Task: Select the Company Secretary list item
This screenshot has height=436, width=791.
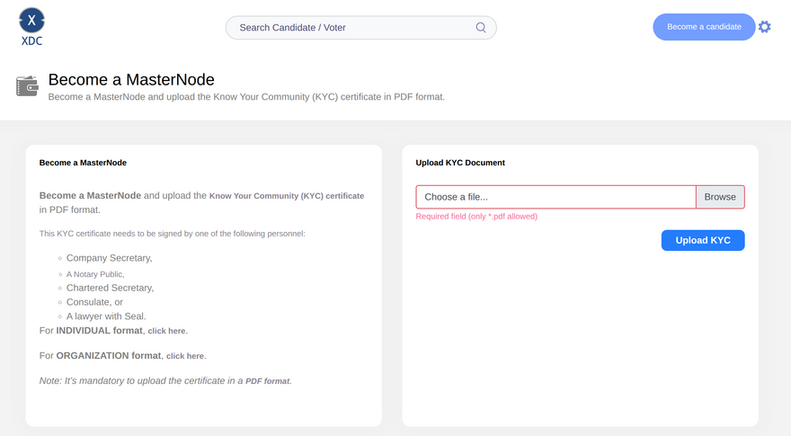Action: 109,258
